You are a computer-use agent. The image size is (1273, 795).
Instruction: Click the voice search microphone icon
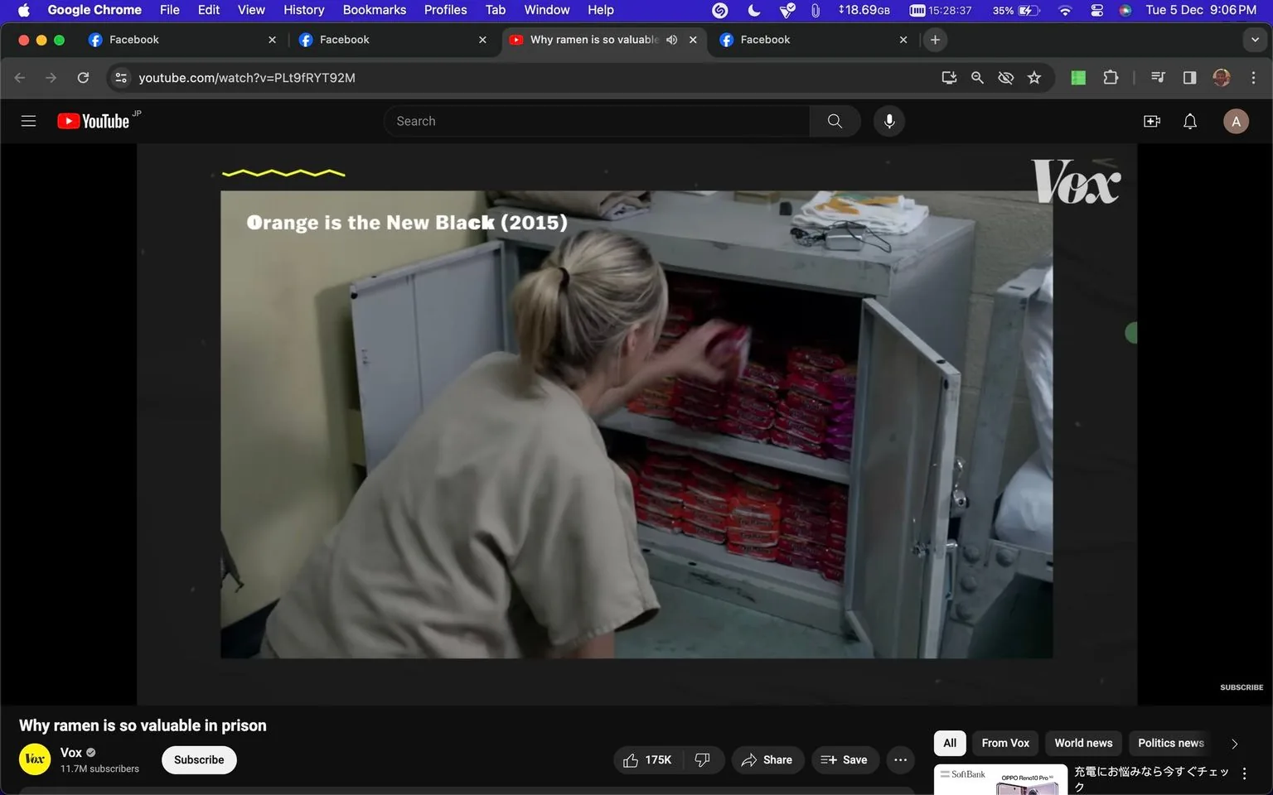pos(888,120)
